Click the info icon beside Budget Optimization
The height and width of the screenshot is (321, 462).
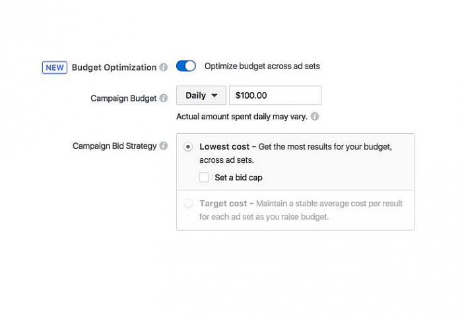point(163,67)
